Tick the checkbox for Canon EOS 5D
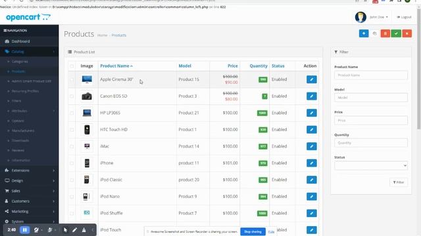 point(72,96)
